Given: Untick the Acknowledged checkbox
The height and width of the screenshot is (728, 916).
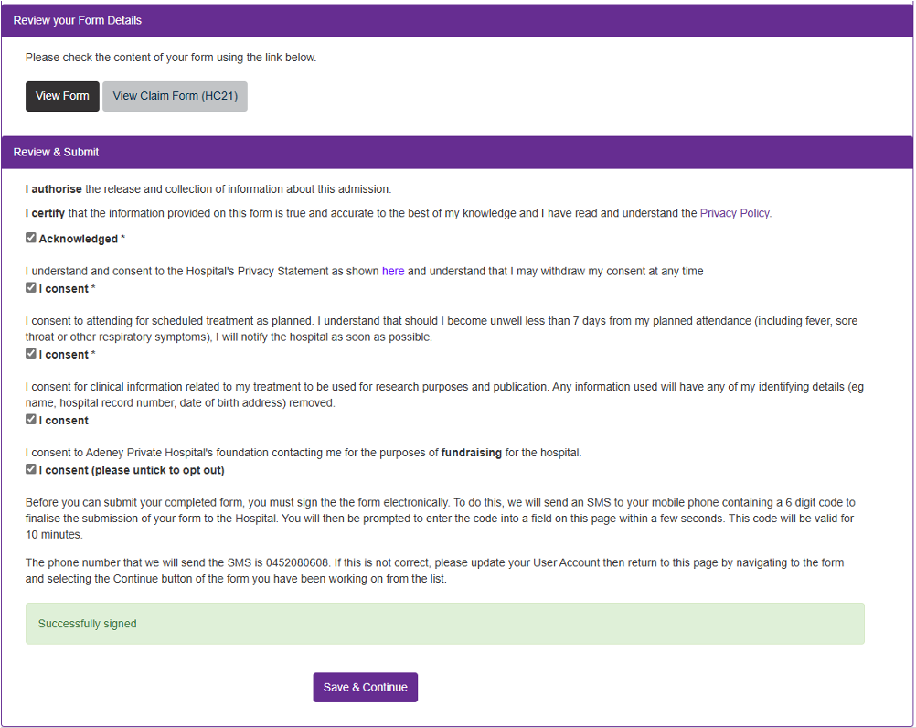Looking at the screenshot, I should click(x=31, y=238).
